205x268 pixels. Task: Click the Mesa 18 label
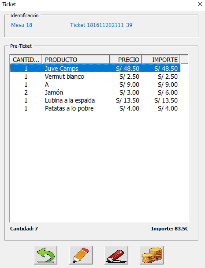(22, 25)
